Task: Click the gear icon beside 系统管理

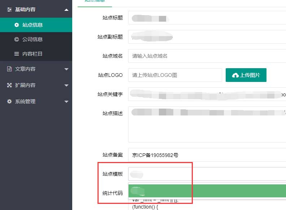Action: (9, 101)
